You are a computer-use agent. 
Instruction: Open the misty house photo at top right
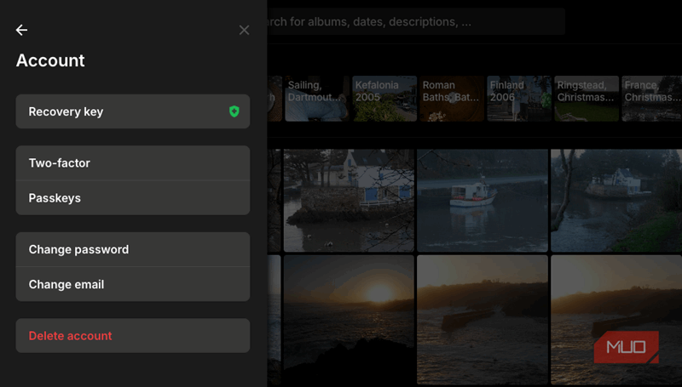click(x=616, y=201)
